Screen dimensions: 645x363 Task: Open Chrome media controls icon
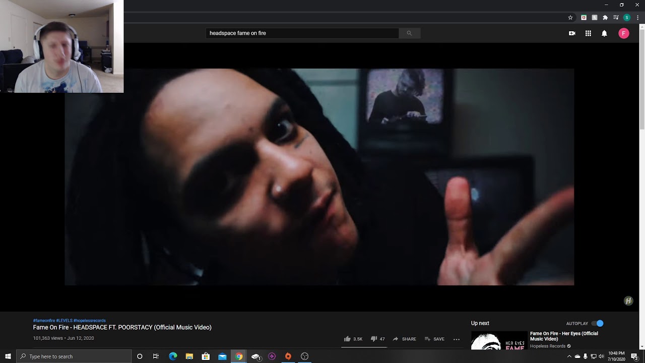pyautogui.click(x=616, y=18)
